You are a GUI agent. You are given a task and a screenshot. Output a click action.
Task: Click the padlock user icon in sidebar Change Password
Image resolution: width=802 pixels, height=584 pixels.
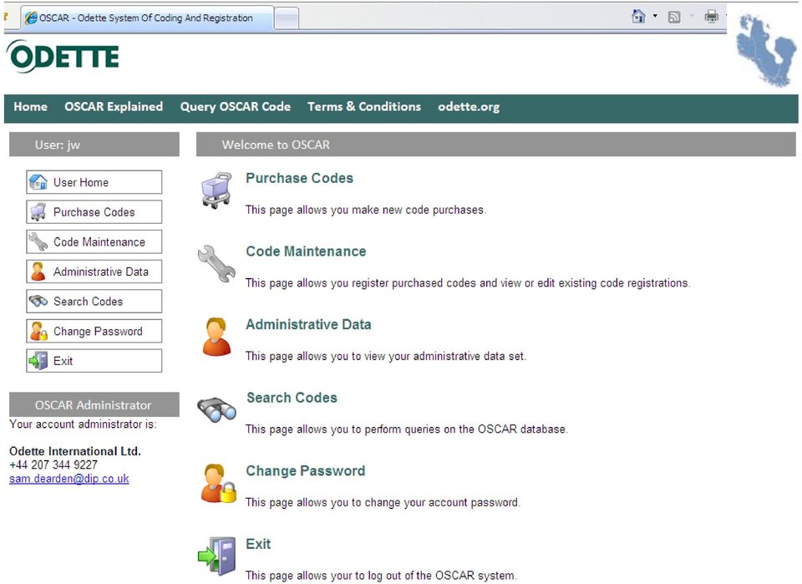point(39,331)
